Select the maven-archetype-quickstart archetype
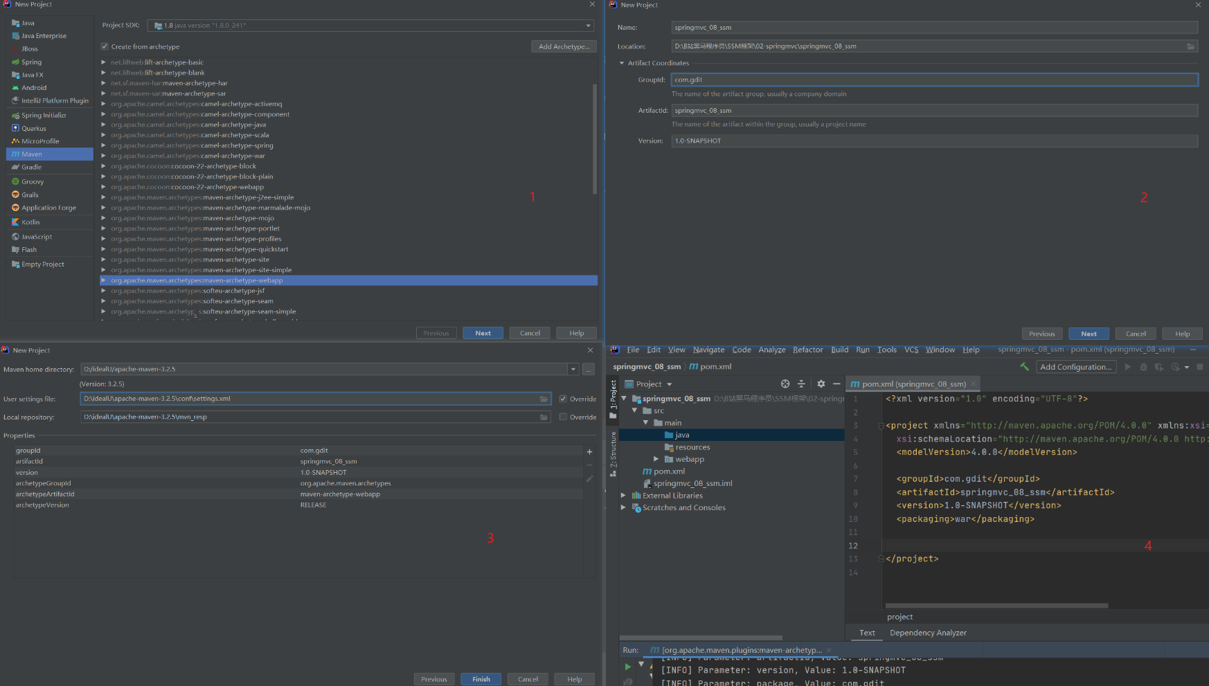The image size is (1209, 686). (x=348, y=249)
